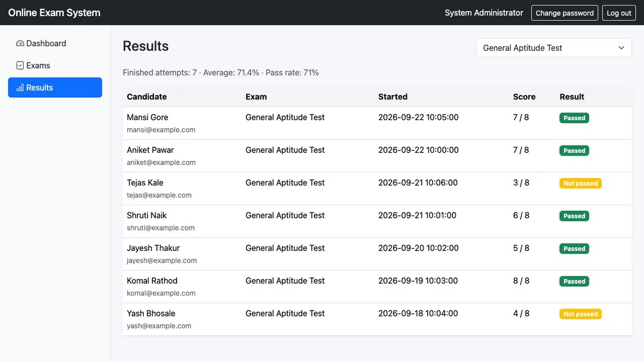Viewport: 644px width, 362px height.
Task: Click Tejas Kale's score 3 / 8
Action: click(521, 183)
